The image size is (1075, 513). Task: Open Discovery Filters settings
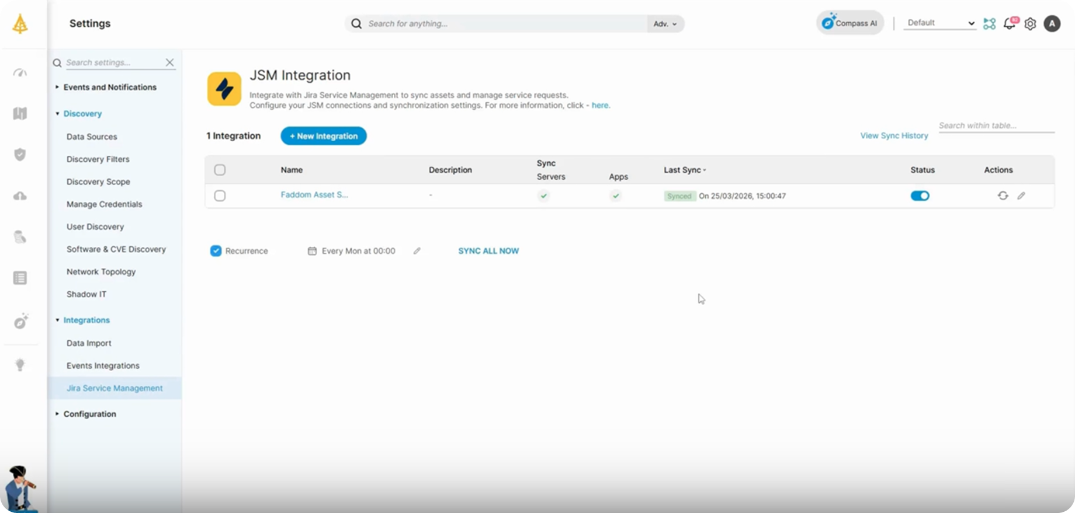point(98,159)
